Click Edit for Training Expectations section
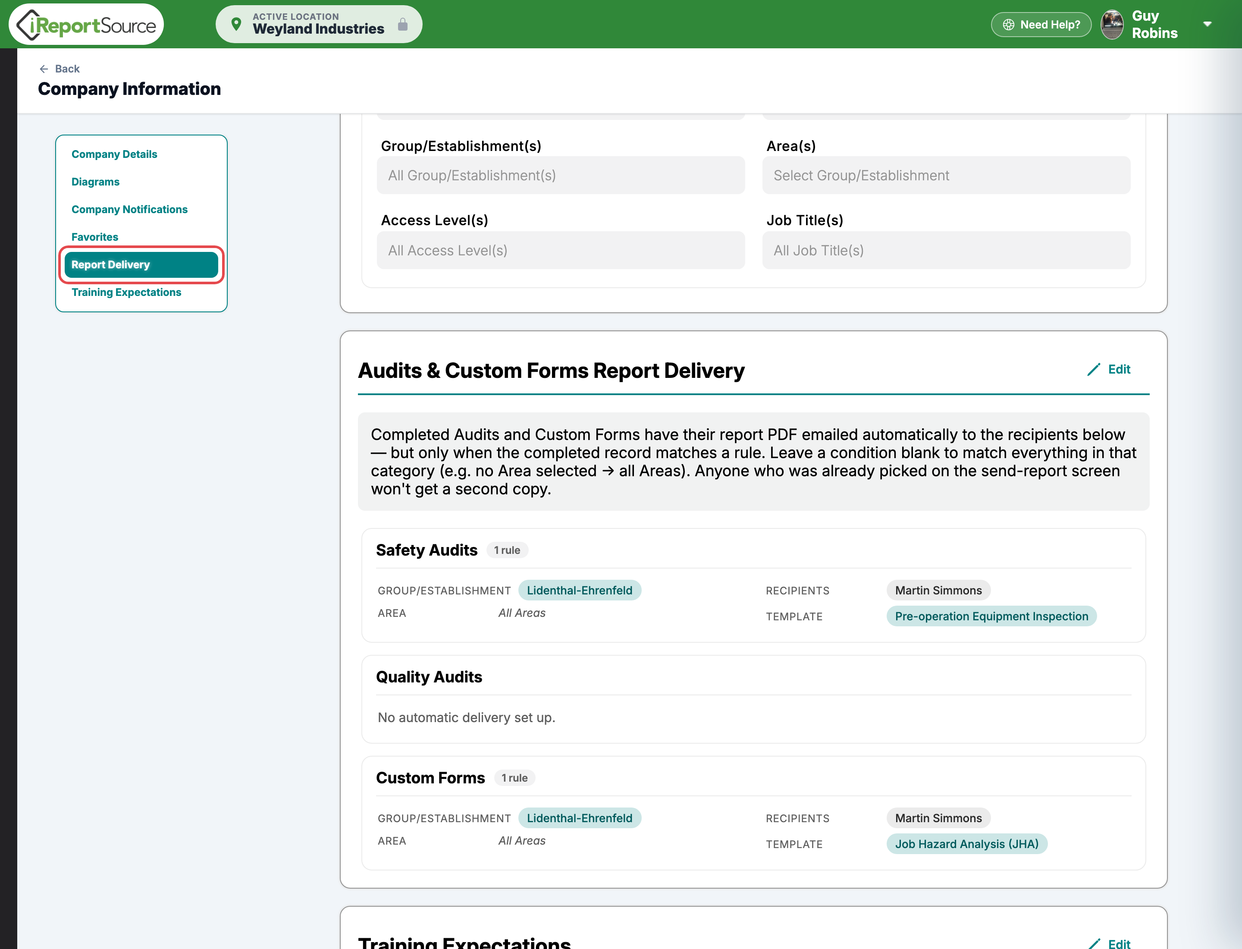Image resolution: width=1242 pixels, height=949 pixels. point(1109,943)
